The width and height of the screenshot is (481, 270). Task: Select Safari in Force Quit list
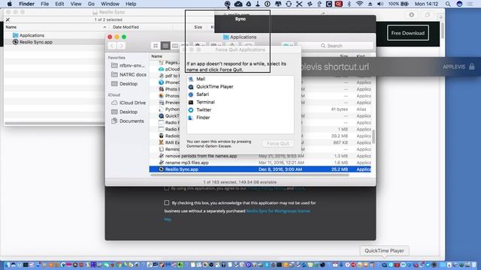(x=240, y=94)
